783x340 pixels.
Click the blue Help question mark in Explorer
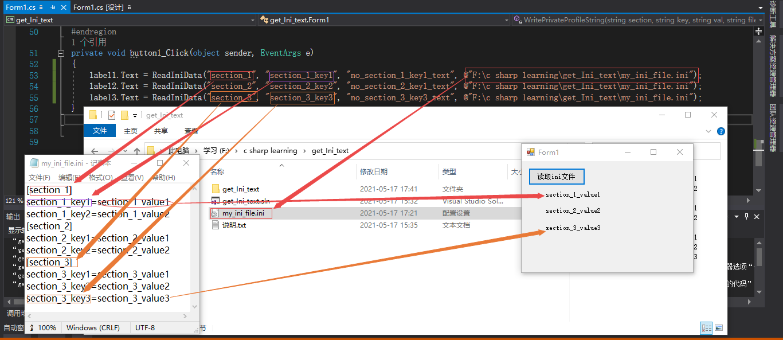pyautogui.click(x=721, y=131)
